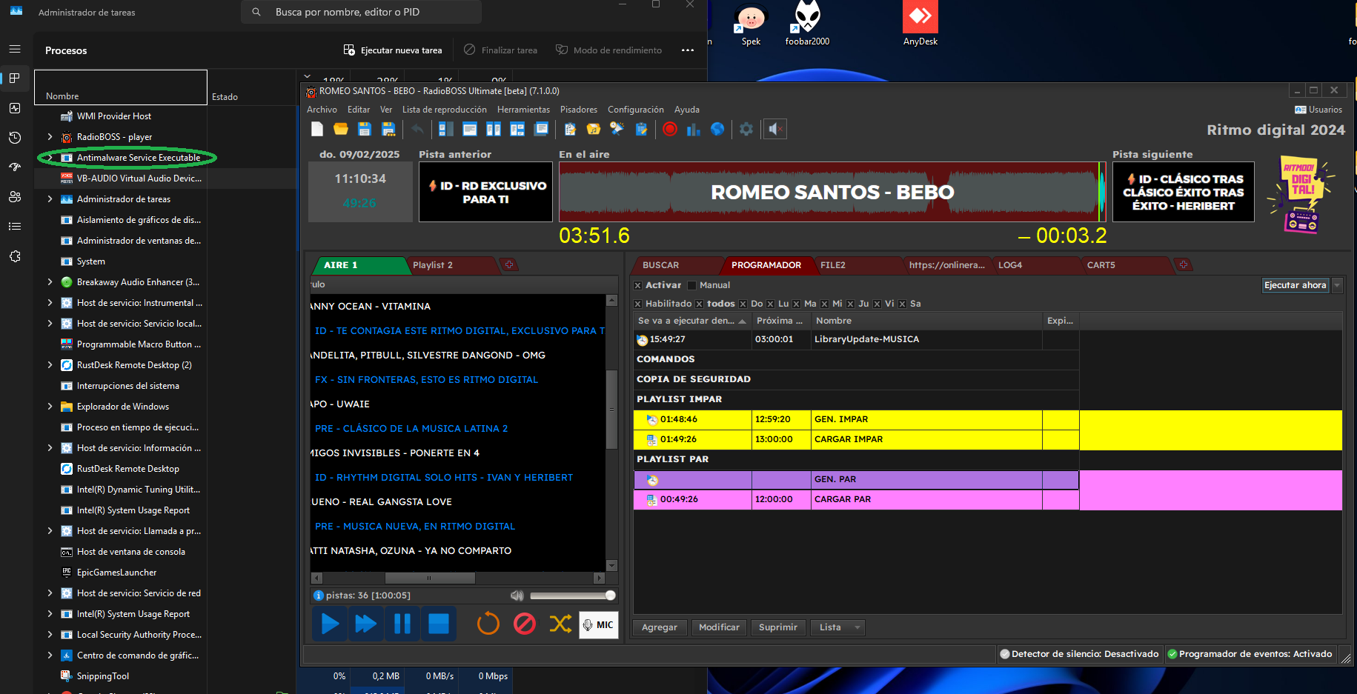Toggle the Habilitado checkbox
1357x694 pixels.
(x=637, y=304)
